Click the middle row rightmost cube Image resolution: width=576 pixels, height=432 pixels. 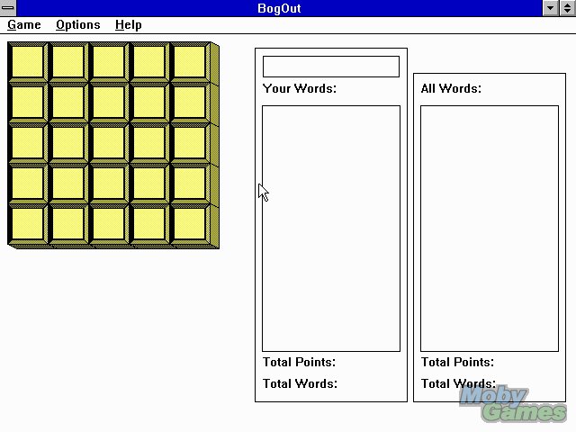(x=189, y=142)
